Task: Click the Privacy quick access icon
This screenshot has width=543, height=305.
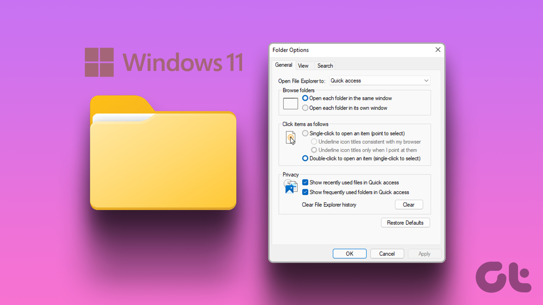Action: coord(290,187)
